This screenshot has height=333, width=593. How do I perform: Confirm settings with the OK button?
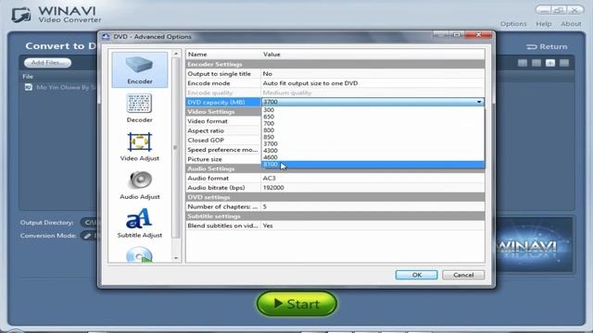pos(416,275)
